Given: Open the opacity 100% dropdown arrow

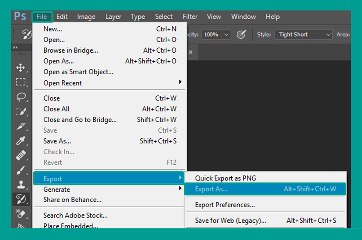Looking at the screenshot, I should (x=226, y=35).
